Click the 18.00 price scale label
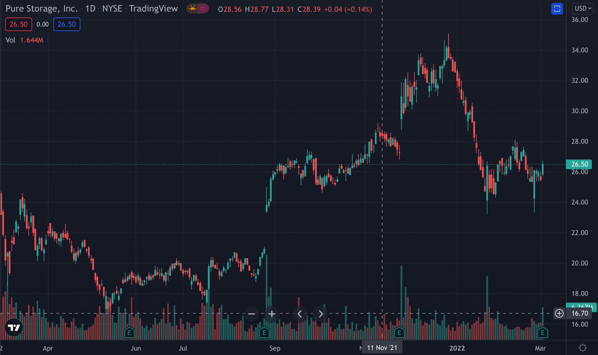 [x=580, y=294]
